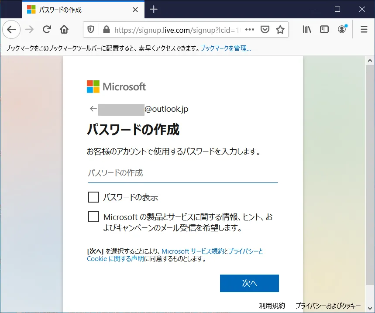Open the Microsoft サービス規約 link
Image resolution: width=375 pixels, height=313 pixels.
pyautogui.click(x=193, y=251)
